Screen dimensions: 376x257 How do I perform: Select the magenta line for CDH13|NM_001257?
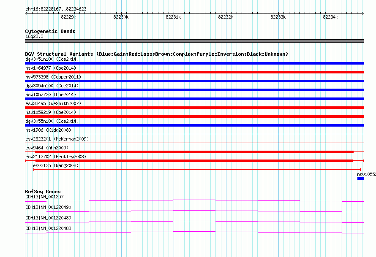click(194, 201)
